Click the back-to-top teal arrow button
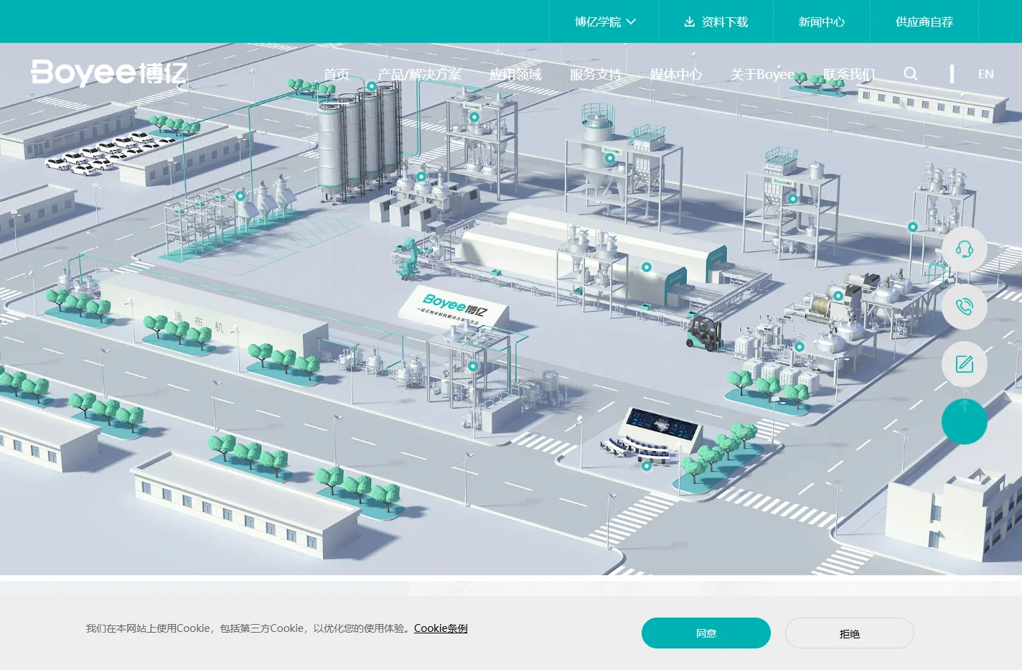This screenshot has width=1022, height=670. 964,422
